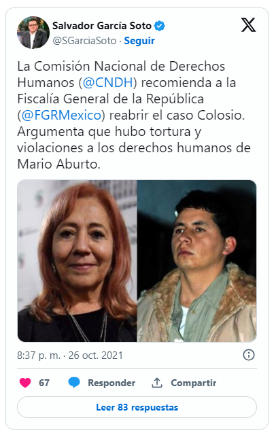Open the right photo of man in jacket

tap(196, 261)
